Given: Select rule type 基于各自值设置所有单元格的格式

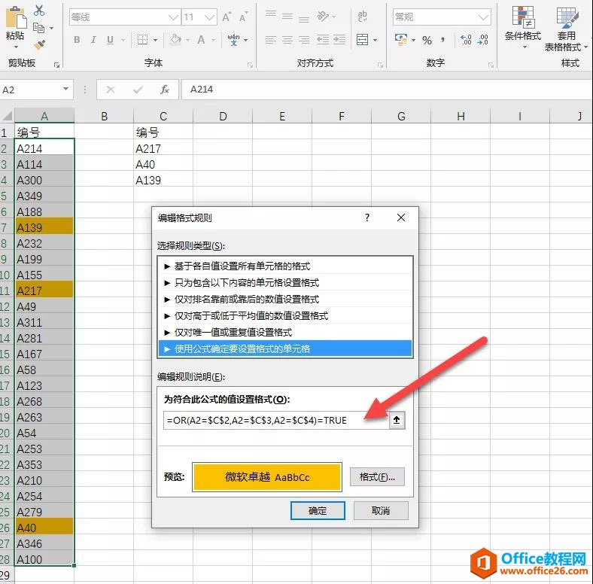Looking at the screenshot, I should coord(285,266).
